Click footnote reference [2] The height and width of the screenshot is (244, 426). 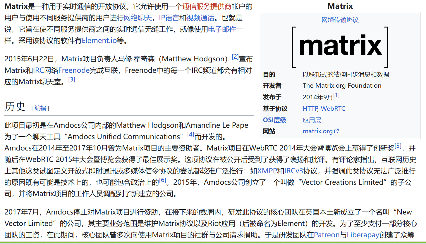235,56
